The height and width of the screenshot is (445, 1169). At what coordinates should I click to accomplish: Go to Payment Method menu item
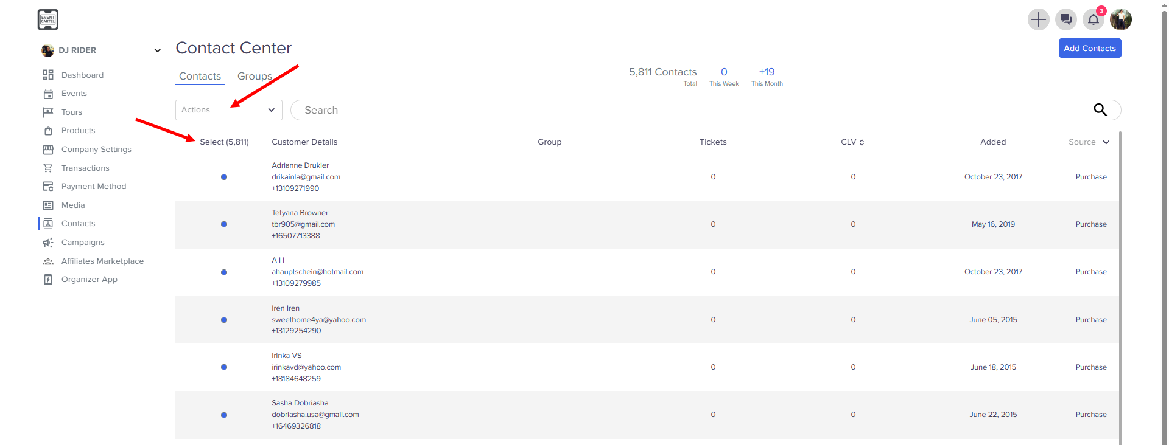tap(94, 187)
